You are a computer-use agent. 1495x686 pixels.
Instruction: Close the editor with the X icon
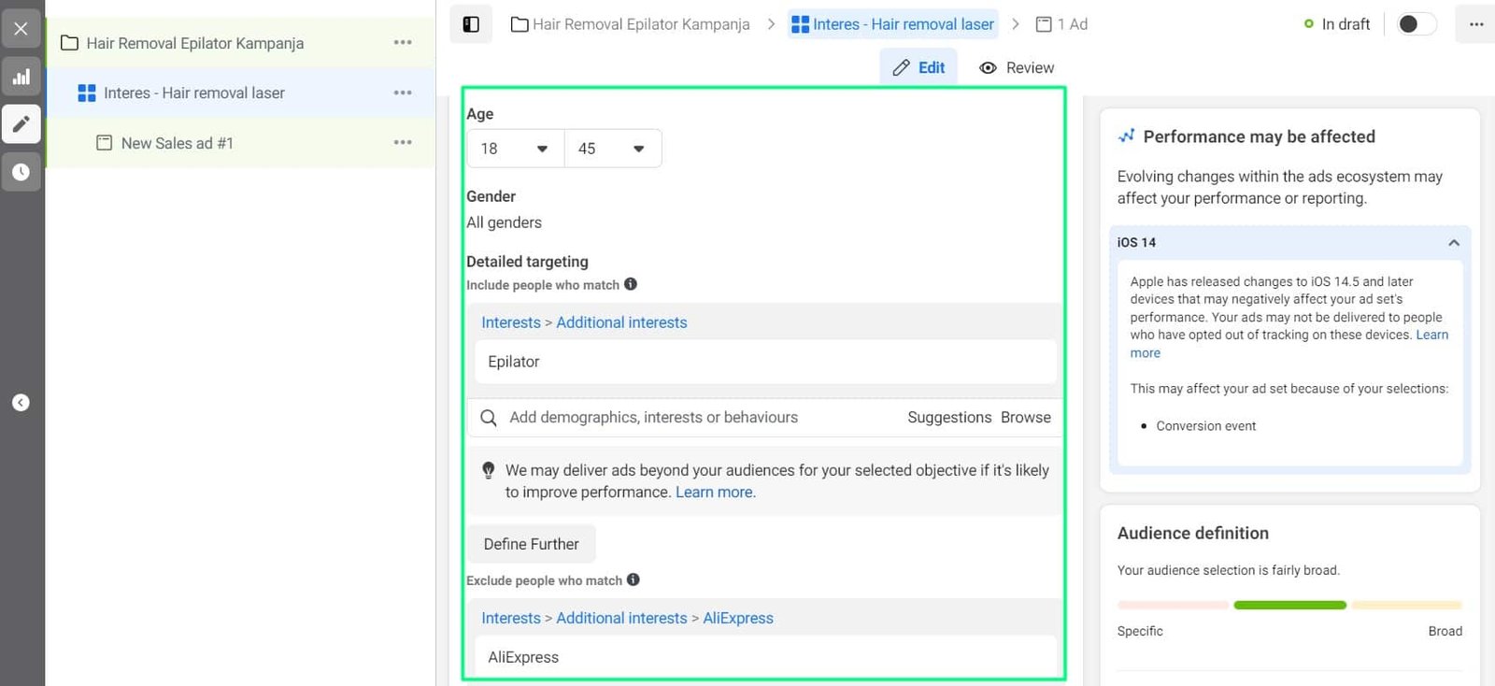[x=21, y=28]
